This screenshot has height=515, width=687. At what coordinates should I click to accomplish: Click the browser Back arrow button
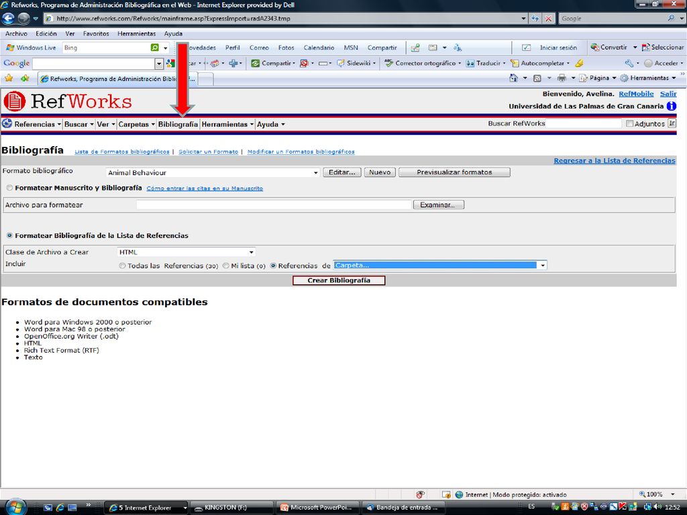point(8,18)
